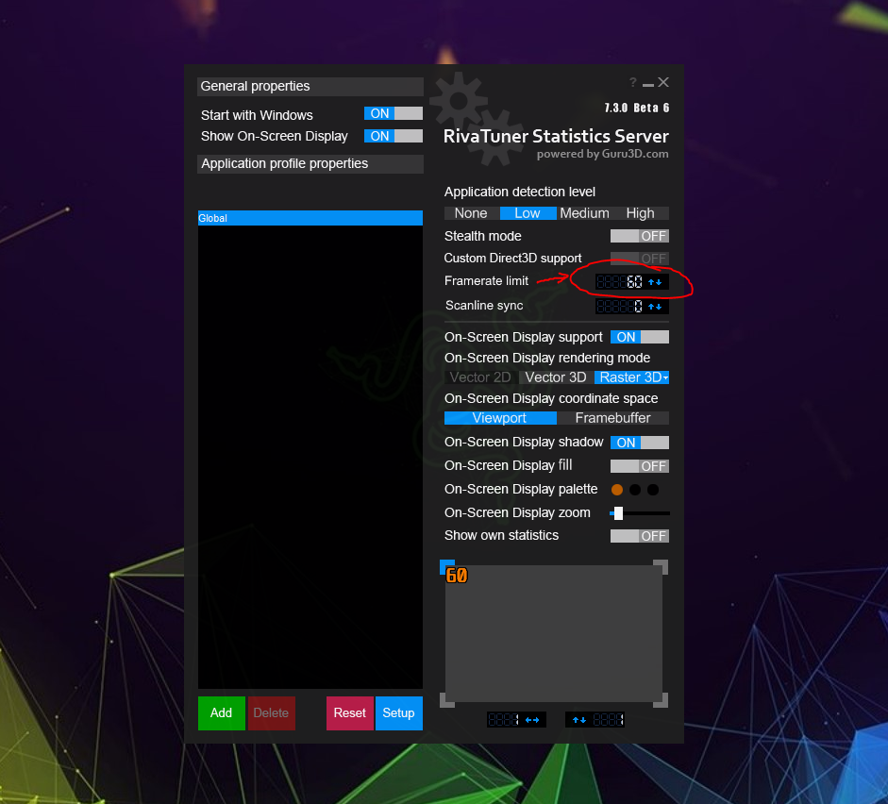
Task: Toggle Start with Windows switch
Action: 393,114
